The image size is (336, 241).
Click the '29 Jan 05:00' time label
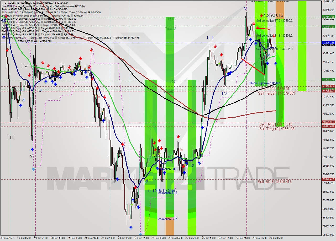click(x=276, y=238)
